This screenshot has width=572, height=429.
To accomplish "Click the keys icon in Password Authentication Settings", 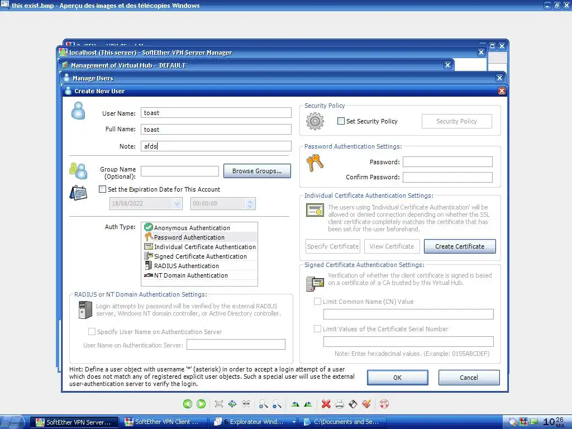I will 314,163.
